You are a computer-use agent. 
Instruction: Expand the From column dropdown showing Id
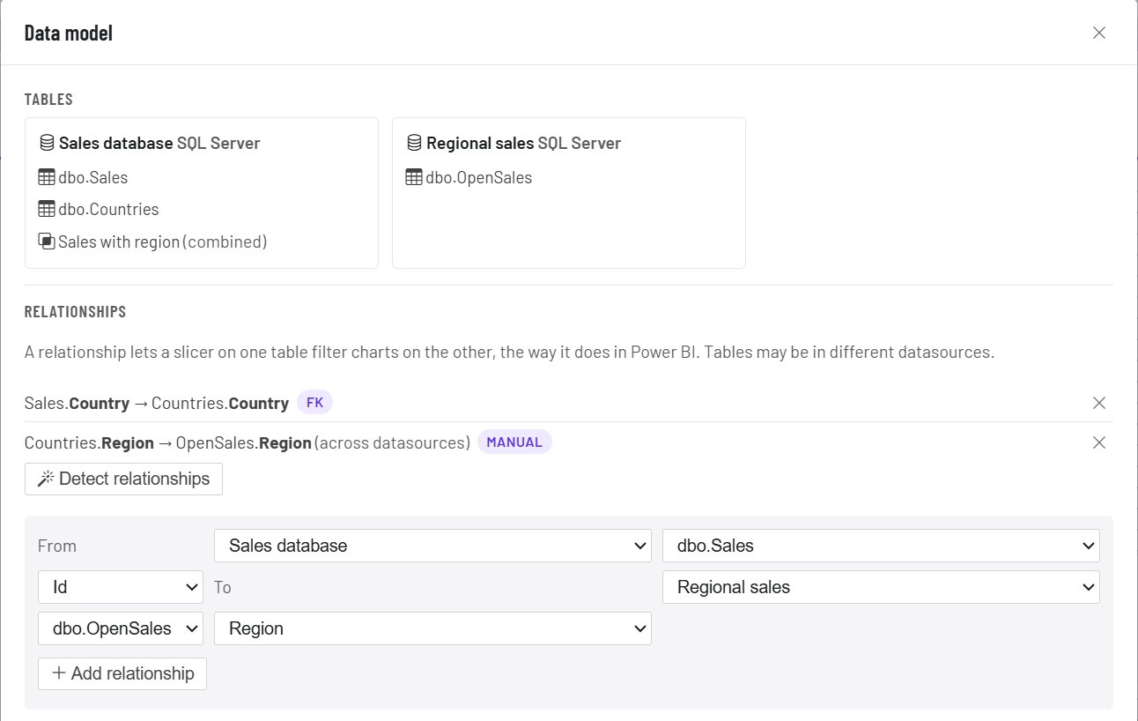tap(121, 587)
